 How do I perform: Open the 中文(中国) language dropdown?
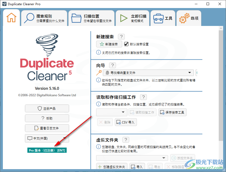click(x=47, y=138)
